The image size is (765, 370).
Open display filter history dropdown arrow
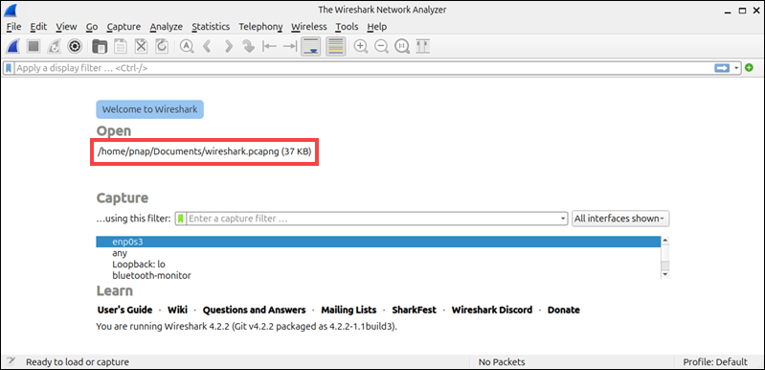[x=736, y=68]
